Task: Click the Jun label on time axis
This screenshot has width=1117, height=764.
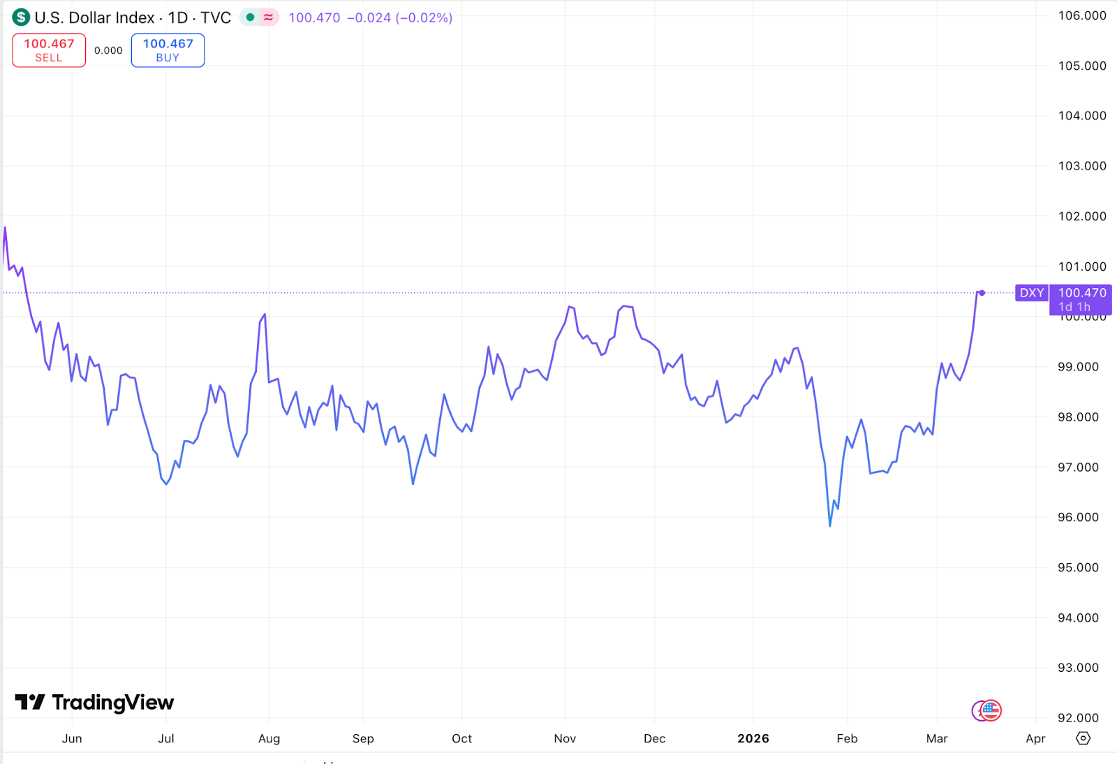Action: (72, 738)
